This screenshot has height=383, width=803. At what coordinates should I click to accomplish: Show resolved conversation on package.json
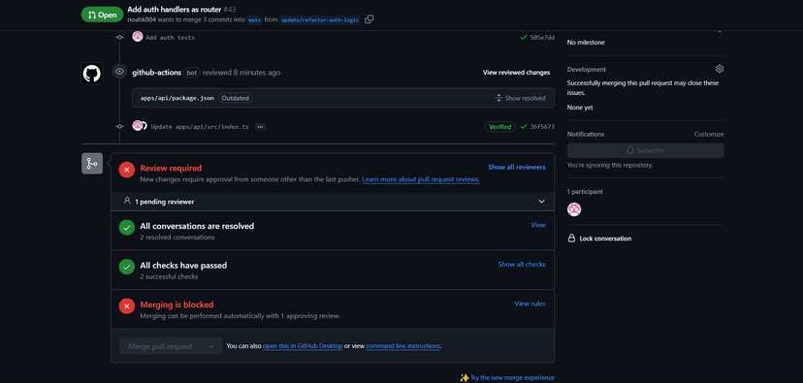[x=520, y=98]
